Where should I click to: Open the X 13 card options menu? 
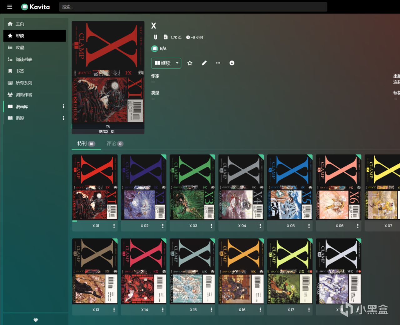[x=114, y=310]
